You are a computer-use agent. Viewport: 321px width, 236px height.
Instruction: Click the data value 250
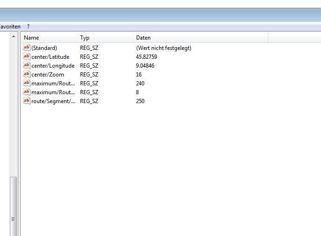[x=140, y=101]
